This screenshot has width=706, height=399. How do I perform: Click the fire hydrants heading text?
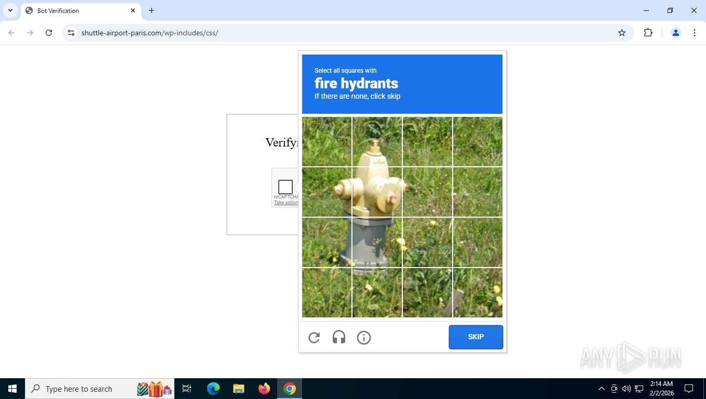356,83
